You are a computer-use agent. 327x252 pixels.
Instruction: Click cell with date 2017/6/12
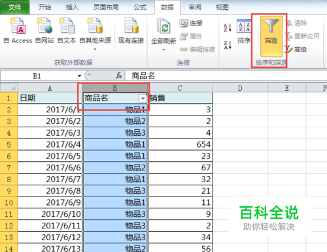[50, 238]
